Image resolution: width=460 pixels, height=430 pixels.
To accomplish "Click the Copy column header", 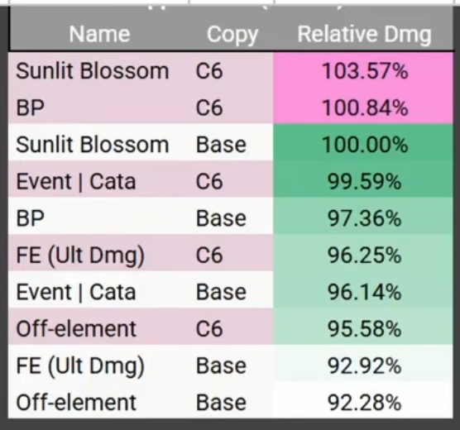I will tap(232, 35).
